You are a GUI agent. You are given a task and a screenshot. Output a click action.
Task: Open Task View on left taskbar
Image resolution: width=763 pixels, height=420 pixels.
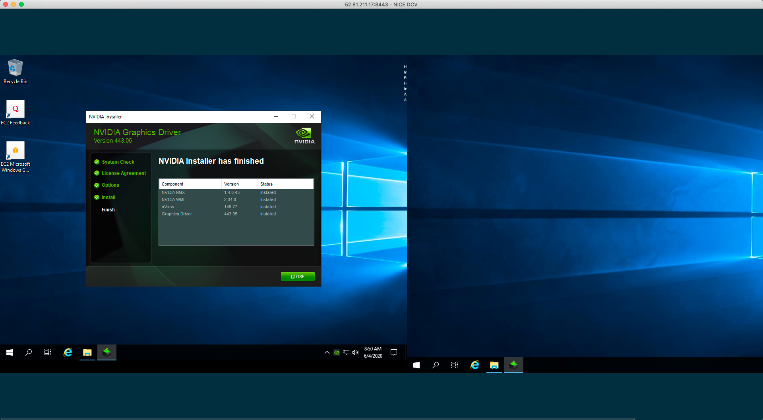point(48,352)
